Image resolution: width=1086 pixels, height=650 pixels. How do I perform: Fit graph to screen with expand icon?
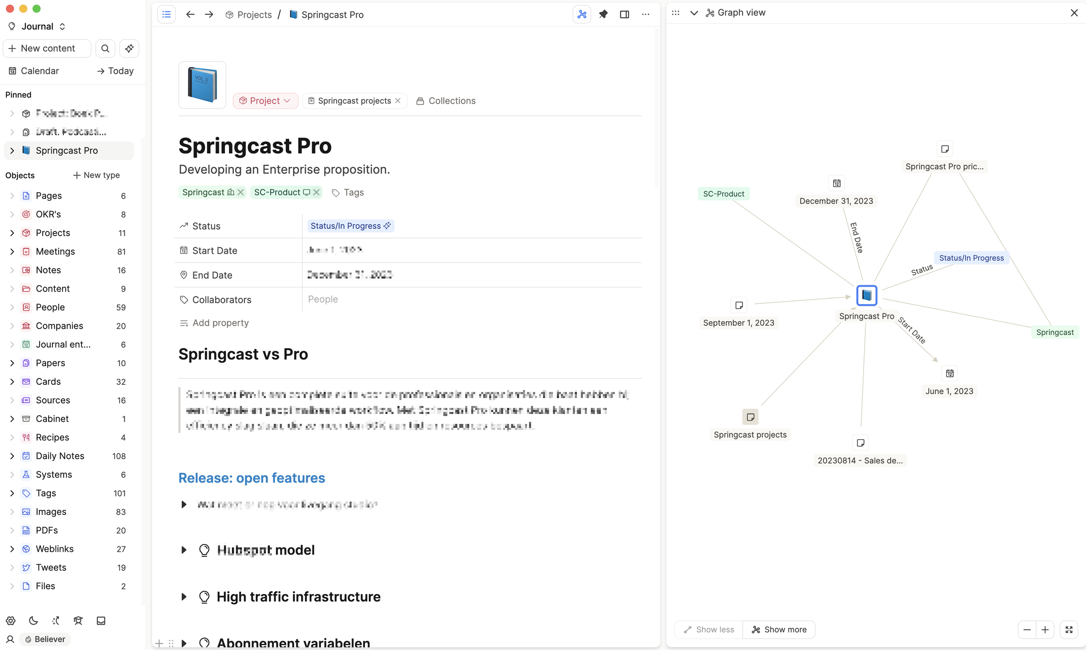click(1069, 630)
